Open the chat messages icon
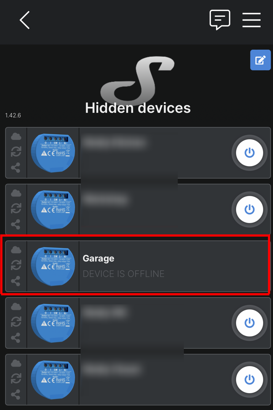Image resolution: width=273 pixels, height=410 pixels. (220, 20)
